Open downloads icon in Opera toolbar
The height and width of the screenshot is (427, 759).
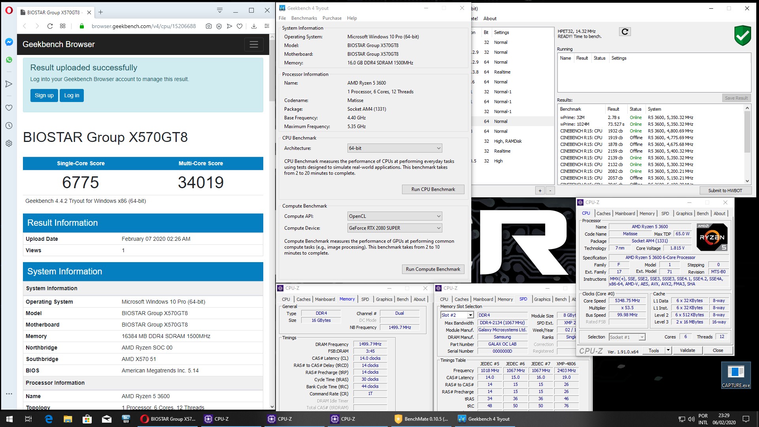254,26
